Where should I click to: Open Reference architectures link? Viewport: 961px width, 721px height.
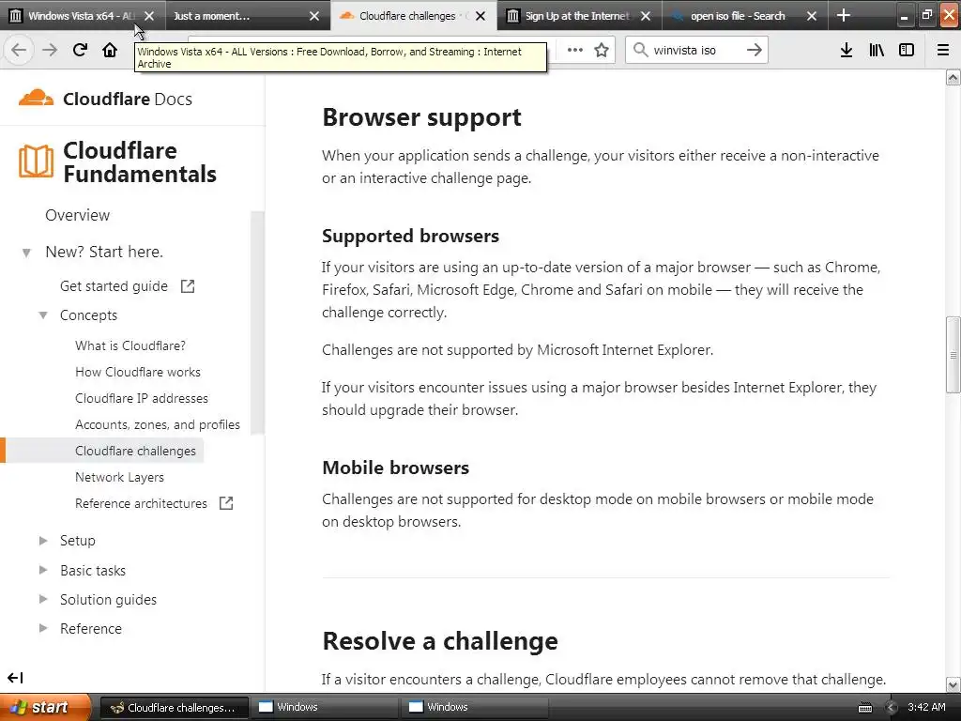pos(141,503)
